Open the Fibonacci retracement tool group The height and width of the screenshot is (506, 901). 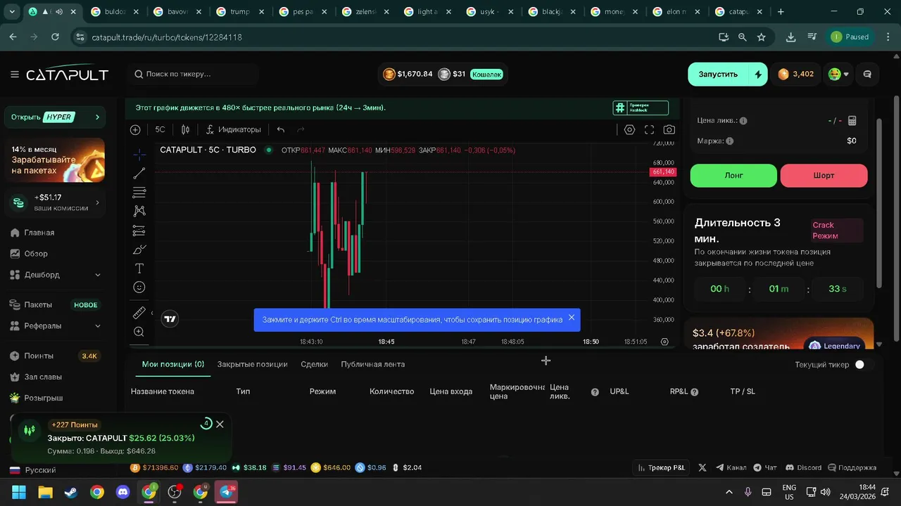tap(139, 192)
